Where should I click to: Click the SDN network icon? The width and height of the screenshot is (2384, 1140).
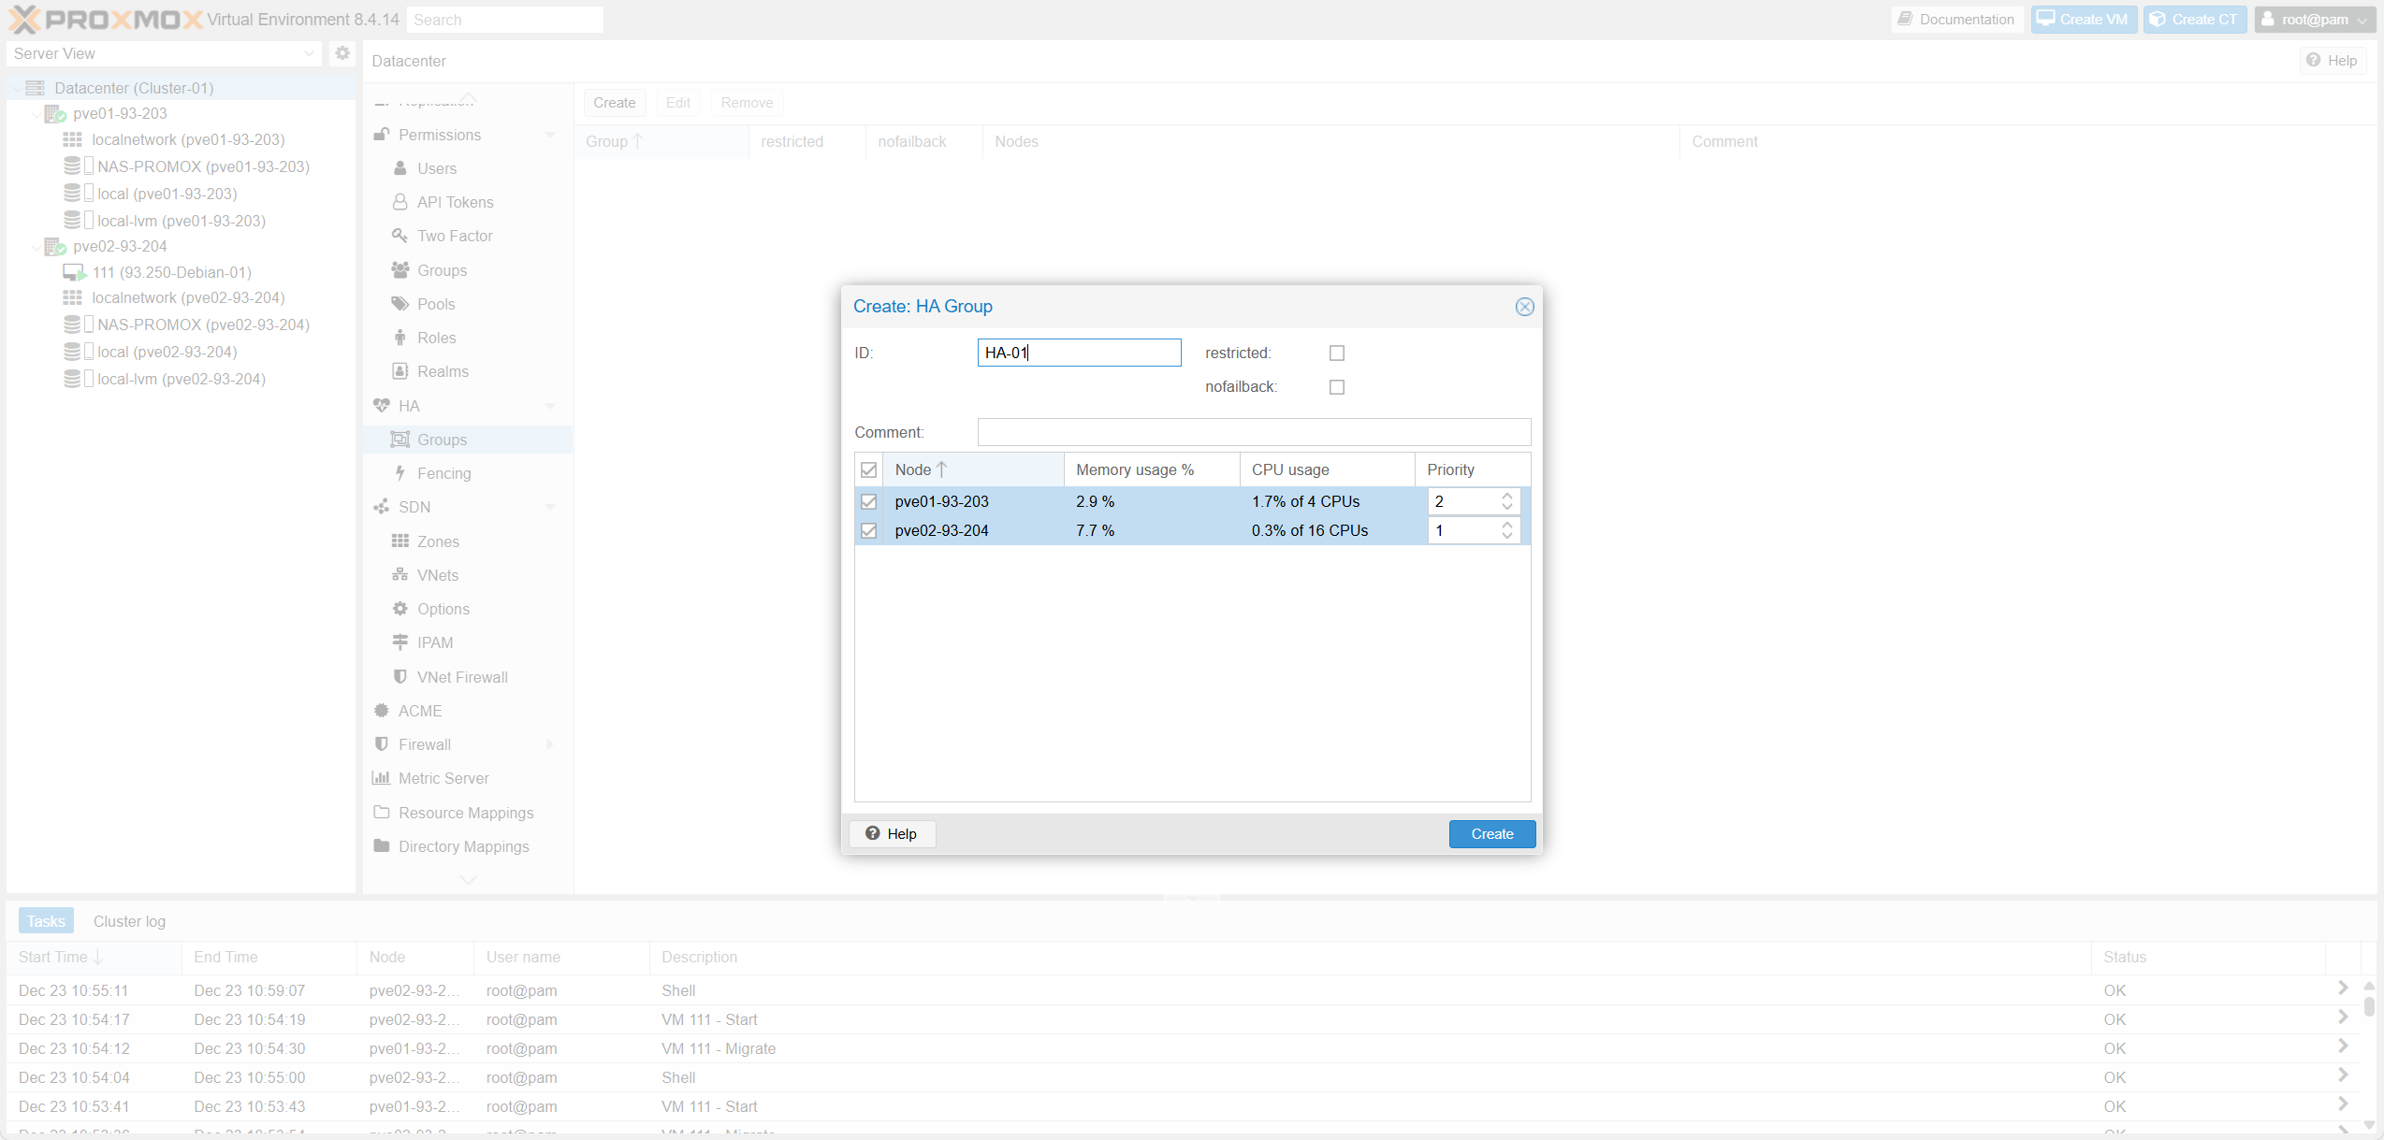382,507
